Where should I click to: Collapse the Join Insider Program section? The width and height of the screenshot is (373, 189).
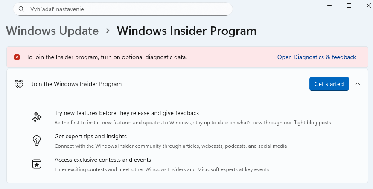358,84
